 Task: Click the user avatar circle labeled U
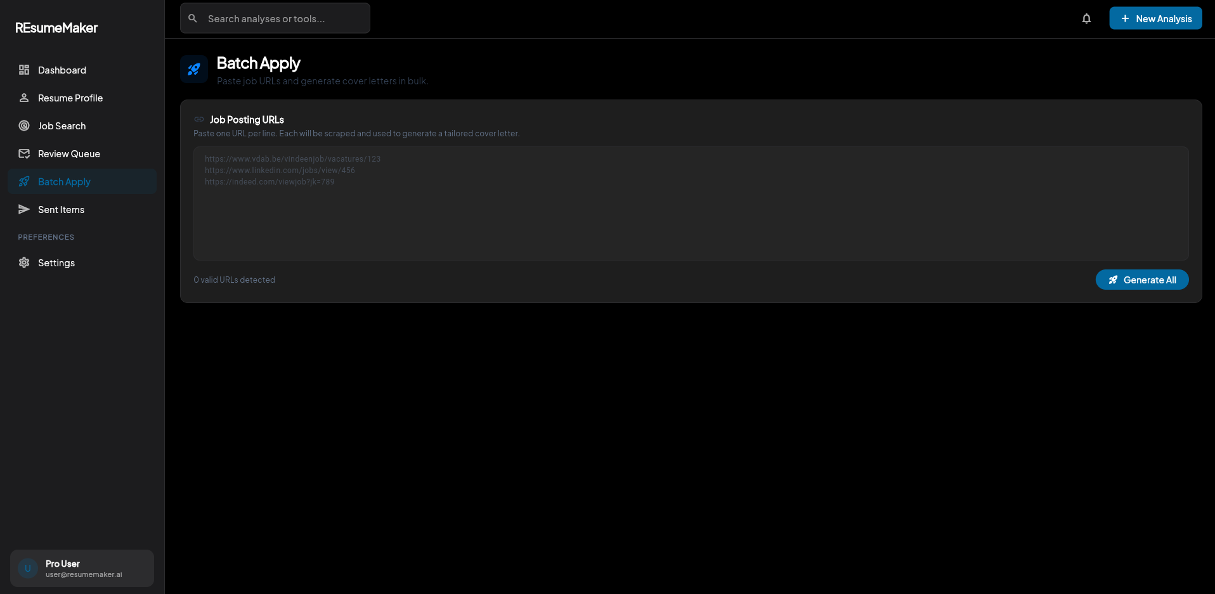click(x=28, y=568)
